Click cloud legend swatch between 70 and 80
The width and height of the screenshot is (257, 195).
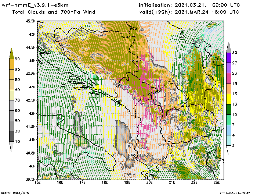click(x=12, y=95)
